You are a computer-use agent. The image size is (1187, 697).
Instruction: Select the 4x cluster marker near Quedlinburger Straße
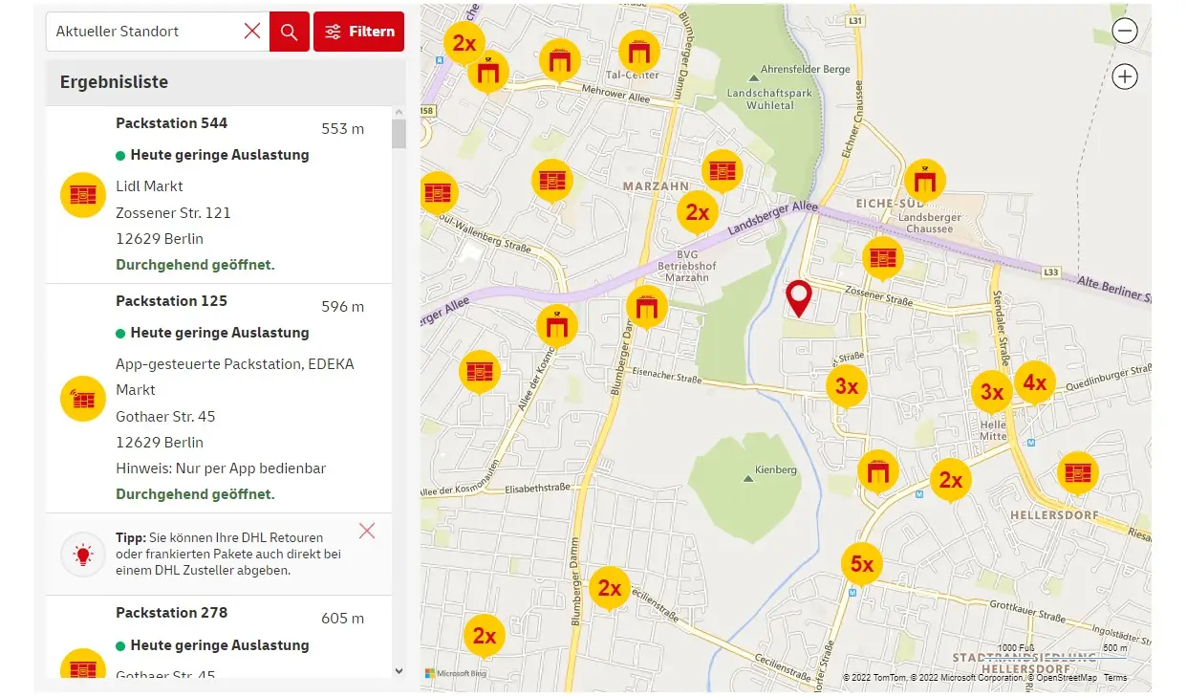tap(1034, 382)
